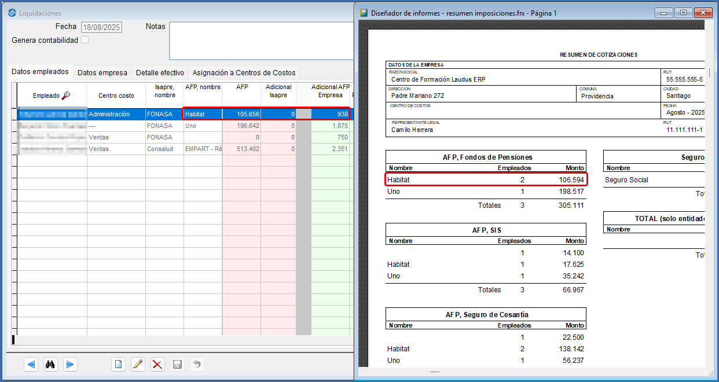Viewport: 719px width, 382px height.
Task: Click the 196.642 AFP amount cell
Action: (x=241, y=126)
